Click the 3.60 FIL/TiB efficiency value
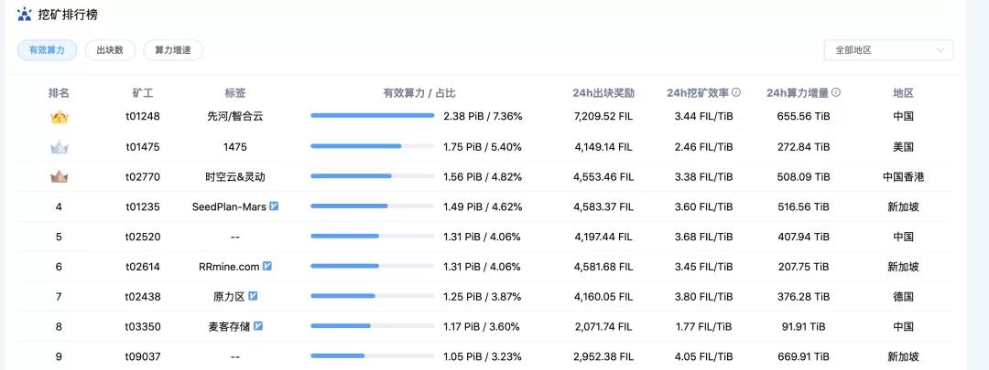The image size is (989, 370). coord(702,206)
